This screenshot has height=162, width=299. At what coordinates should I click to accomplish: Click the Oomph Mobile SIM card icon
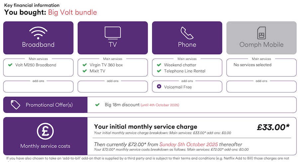pyautogui.click(x=261, y=33)
